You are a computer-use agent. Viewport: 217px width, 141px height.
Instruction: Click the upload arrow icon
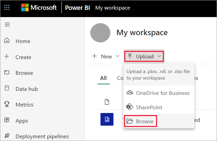pyautogui.click(x=130, y=56)
